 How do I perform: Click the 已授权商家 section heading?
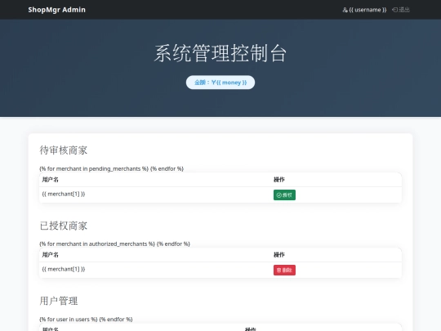pyautogui.click(x=64, y=226)
